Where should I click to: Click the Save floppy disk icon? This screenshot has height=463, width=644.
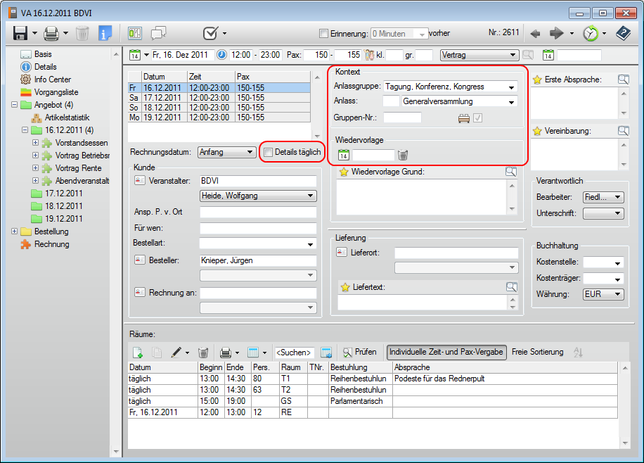point(20,33)
